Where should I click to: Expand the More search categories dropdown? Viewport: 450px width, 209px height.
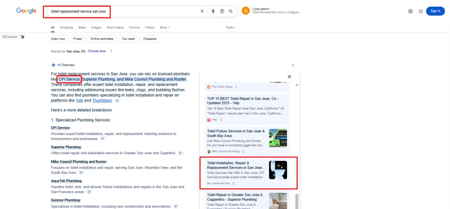165,28
